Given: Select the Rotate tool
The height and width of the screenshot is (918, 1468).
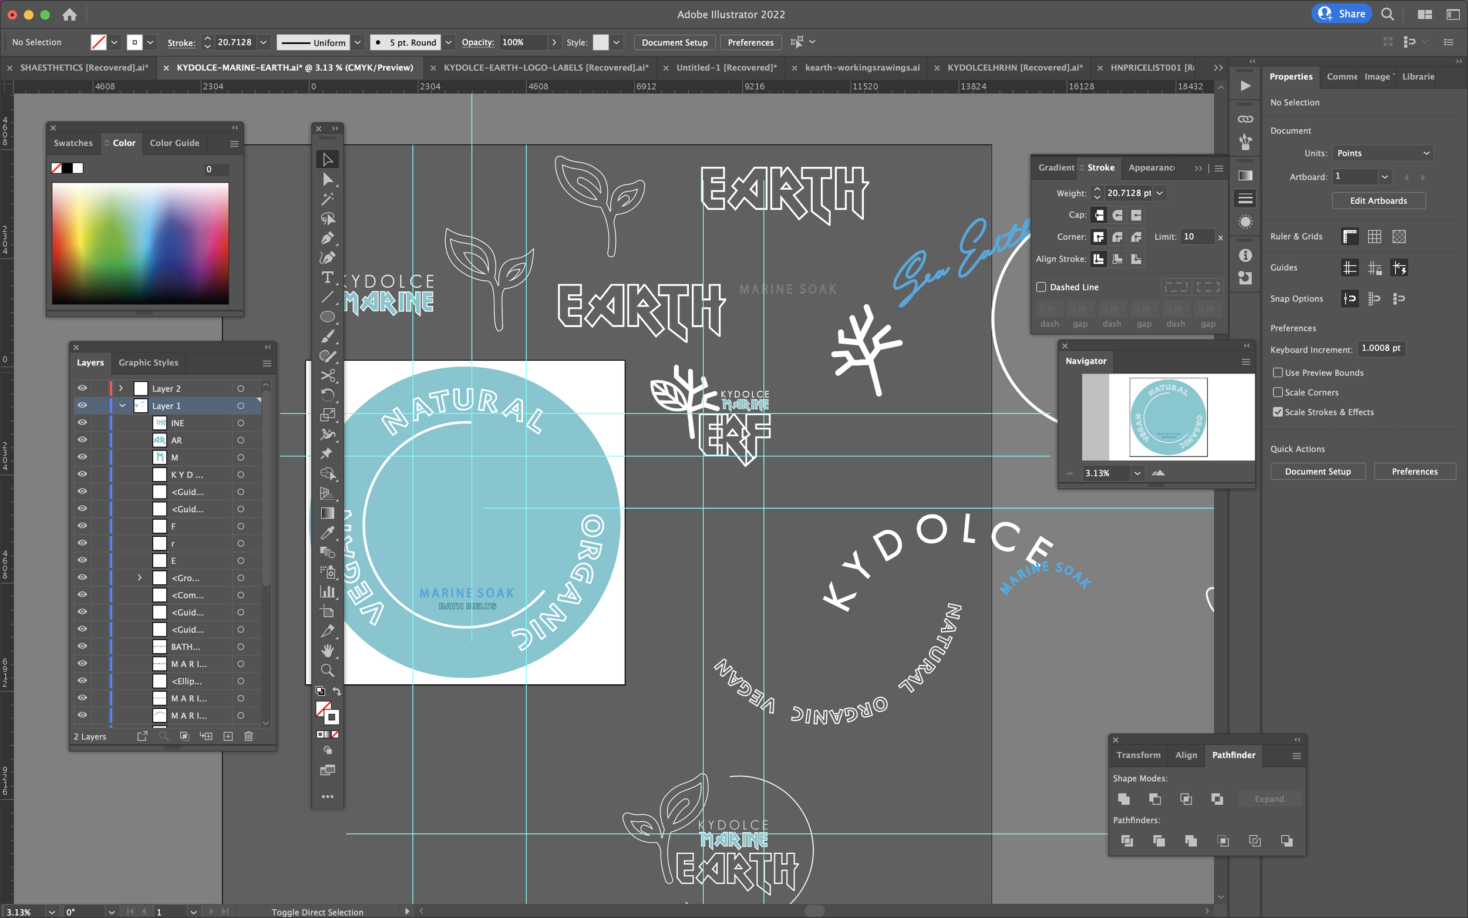Looking at the screenshot, I should 328,395.
